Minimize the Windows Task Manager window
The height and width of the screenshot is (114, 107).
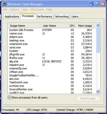click(91, 4)
